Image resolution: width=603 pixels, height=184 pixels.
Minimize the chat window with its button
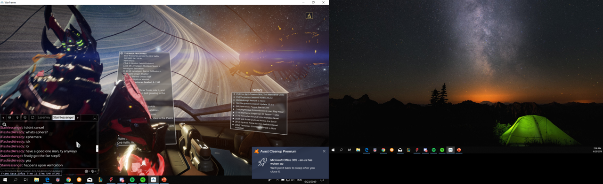95,117
